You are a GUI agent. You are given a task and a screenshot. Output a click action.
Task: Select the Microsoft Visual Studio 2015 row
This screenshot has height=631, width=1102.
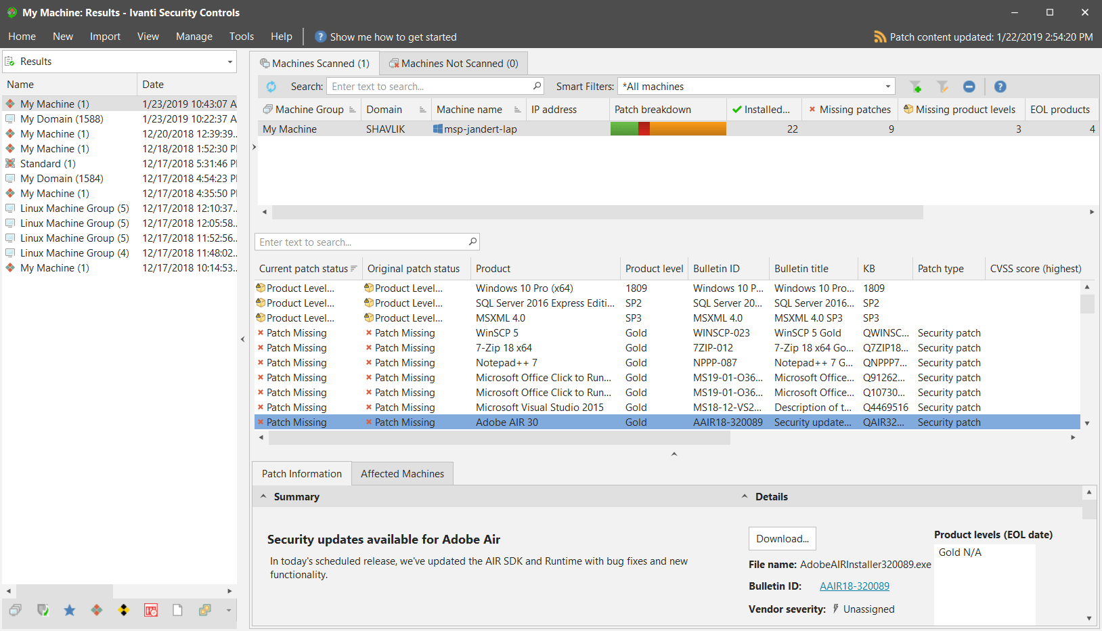[667, 408]
